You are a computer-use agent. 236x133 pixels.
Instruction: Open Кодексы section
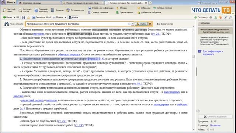pos(57,10)
